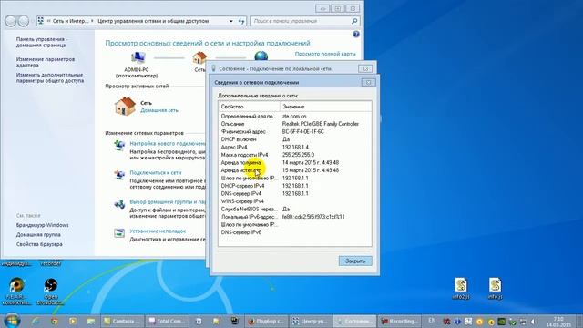The image size is (583, 328).
Task: Open F.E.A.R. desktop shortcut
Action: click(16, 291)
